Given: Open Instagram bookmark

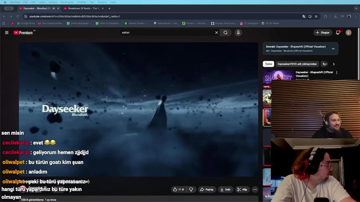Looking at the screenshot, I should [x=249, y=23].
